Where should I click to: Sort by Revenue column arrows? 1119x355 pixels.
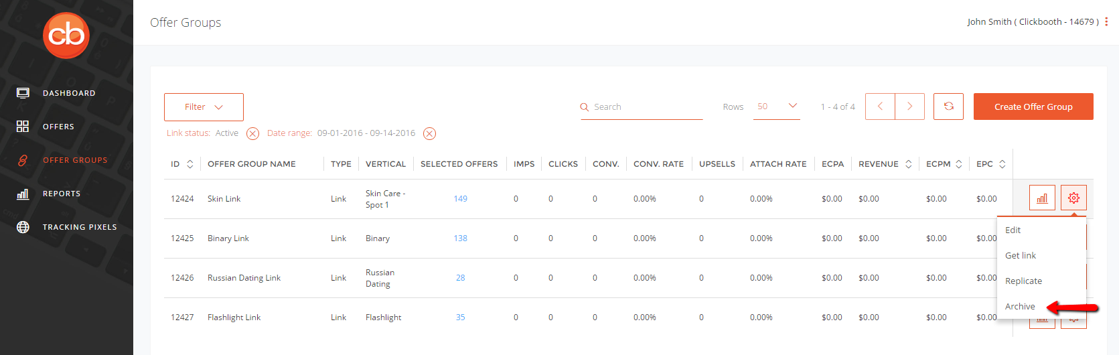click(909, 164)
